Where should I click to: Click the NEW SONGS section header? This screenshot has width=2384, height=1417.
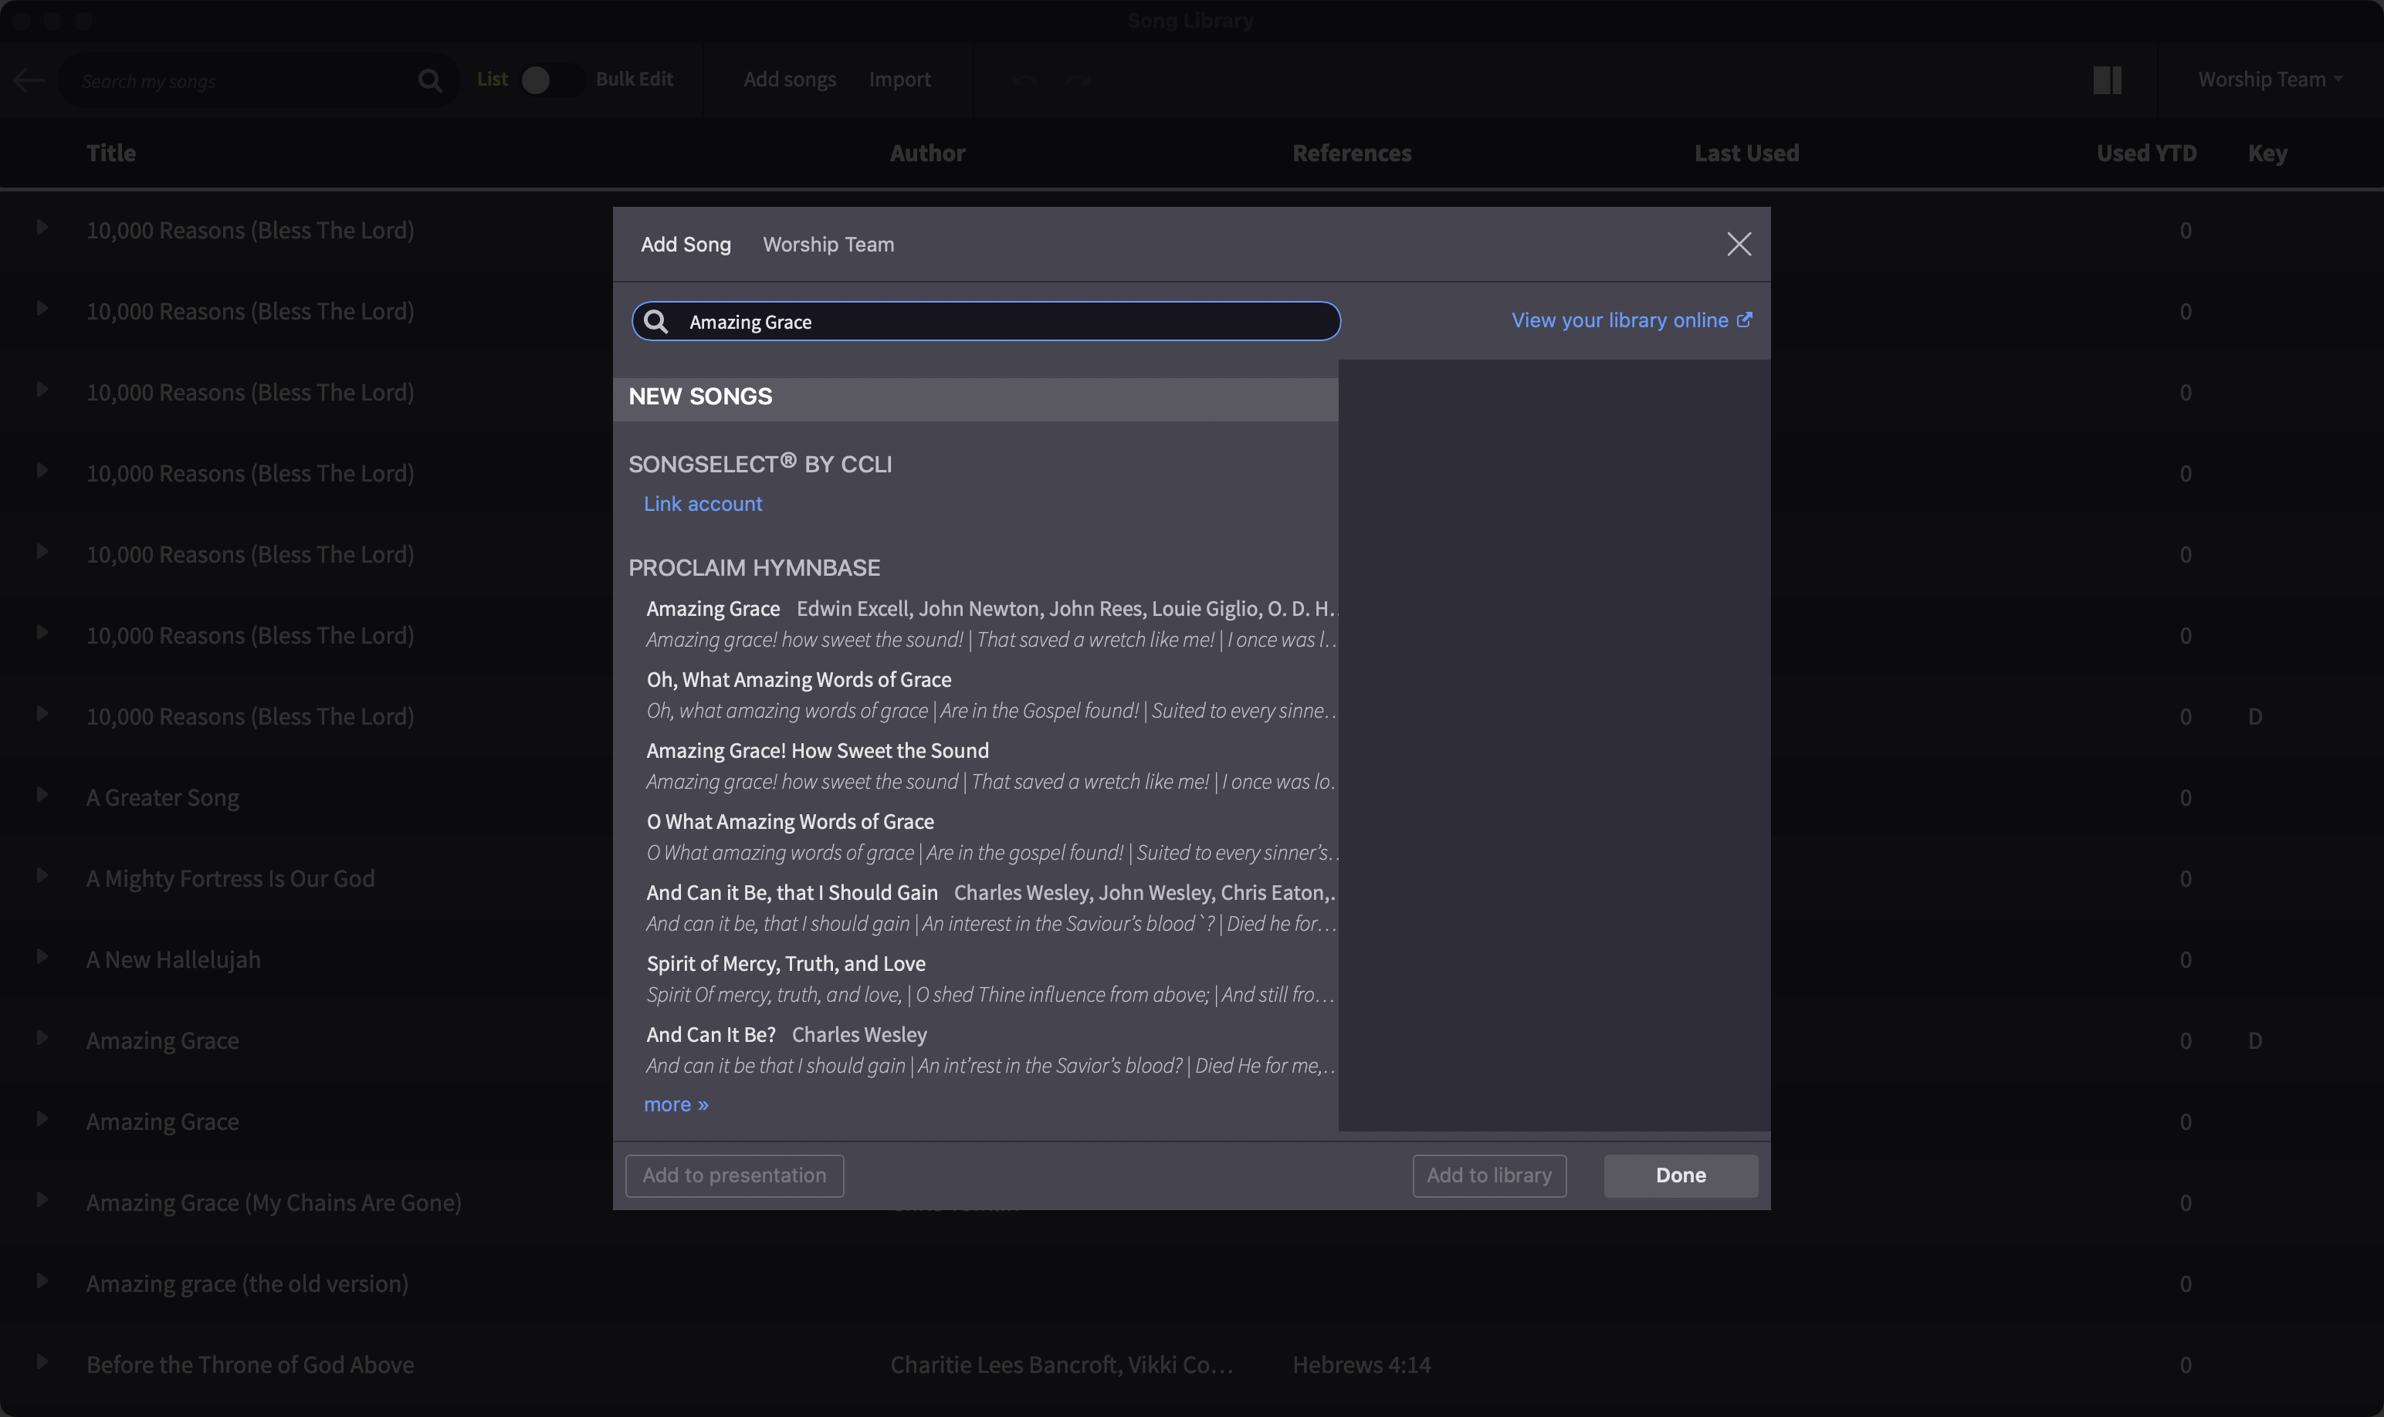(x=975, y=398)
